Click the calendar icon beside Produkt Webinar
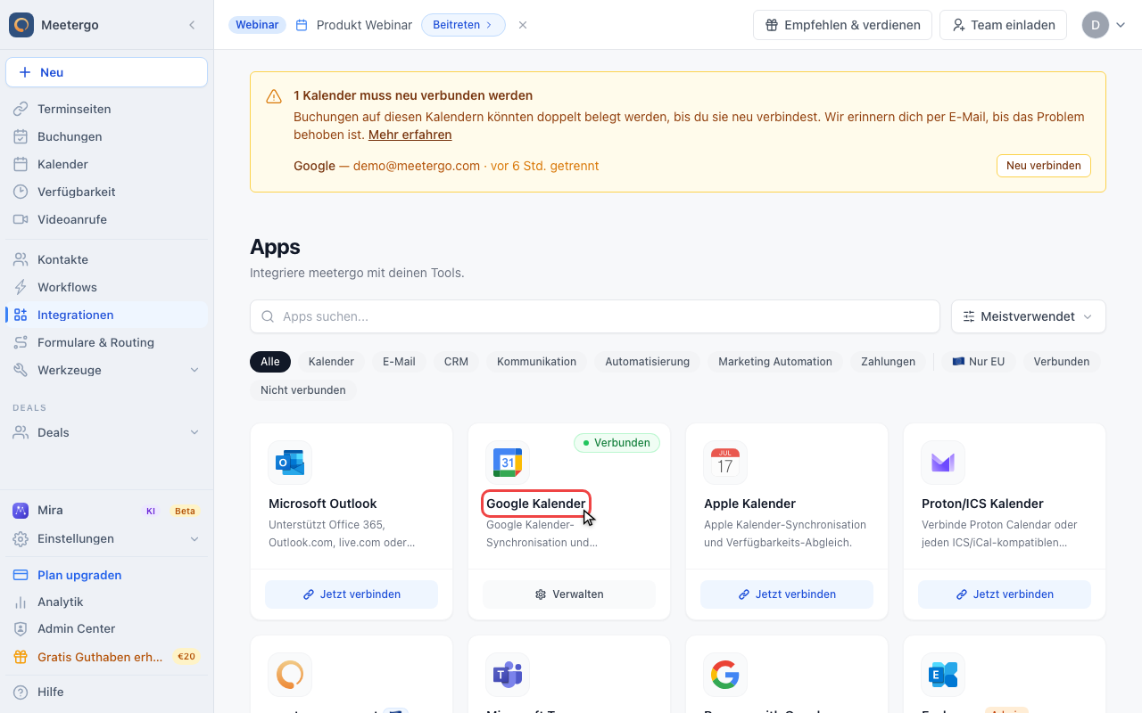Viewport: 1142px width, 713px height. click(x=302, y=25)
